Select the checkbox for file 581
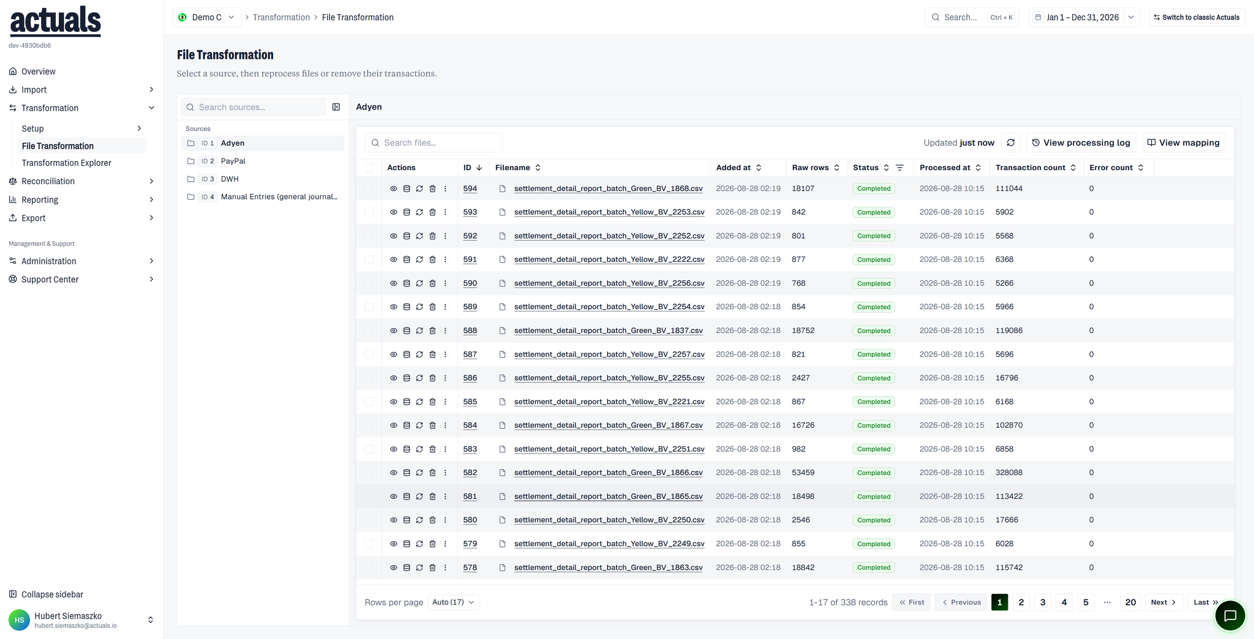This screenshot has width=1254, height=639. pyautogui.click(x=369, y=496)
